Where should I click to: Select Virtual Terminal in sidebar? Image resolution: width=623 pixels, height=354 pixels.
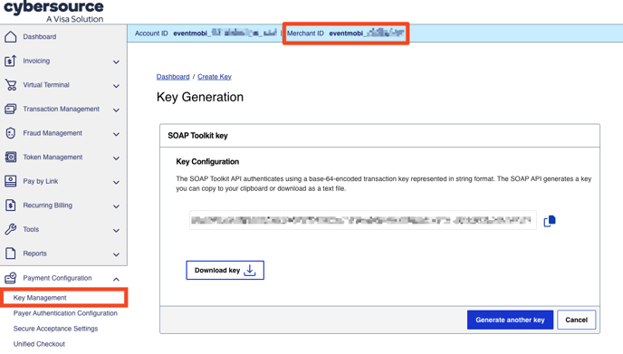(x=46, y=85)
